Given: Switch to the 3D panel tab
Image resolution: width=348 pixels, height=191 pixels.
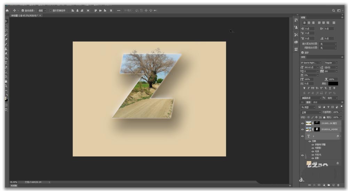Looking at the screenshot, I should pyautogui.click(x=302, y=102).
